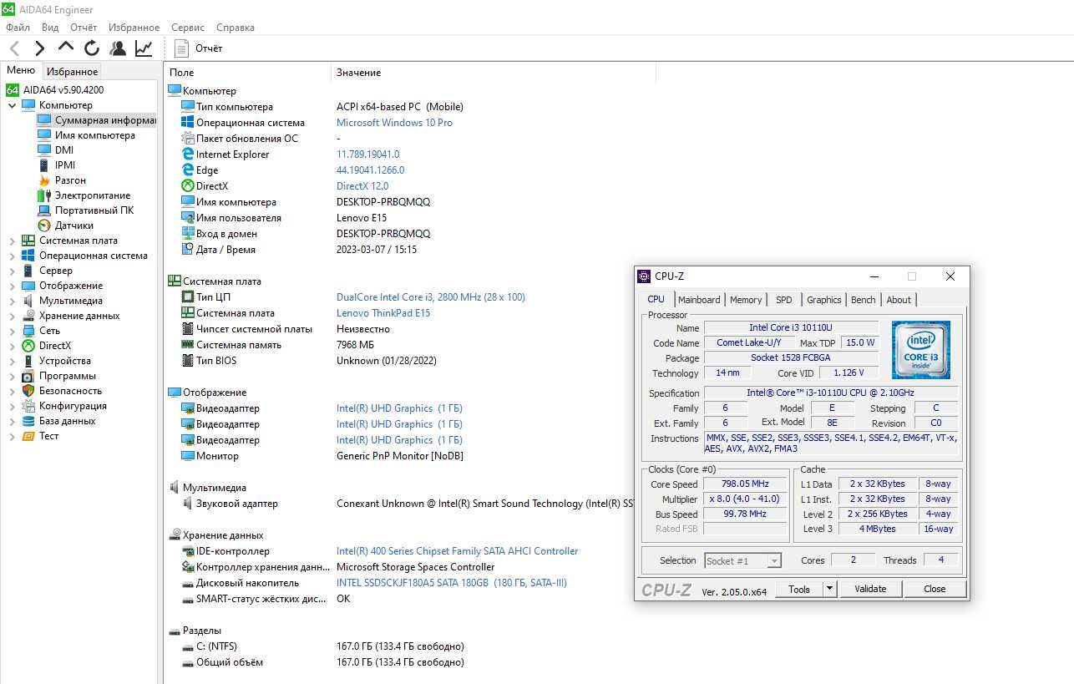This screenshot has width=1074, height=684.
Task: Open the graph chart toolbar icon
Action: 144,48
